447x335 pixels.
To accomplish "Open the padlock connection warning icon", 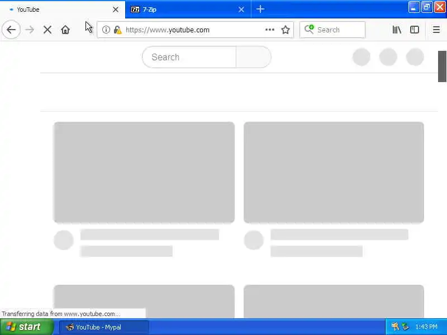I will pos(117,30).
